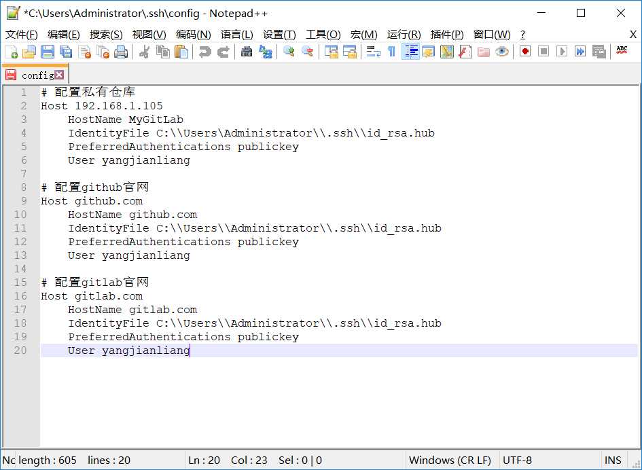Open 搜索(S) menu
642x470 pixels.
[106, 35]
